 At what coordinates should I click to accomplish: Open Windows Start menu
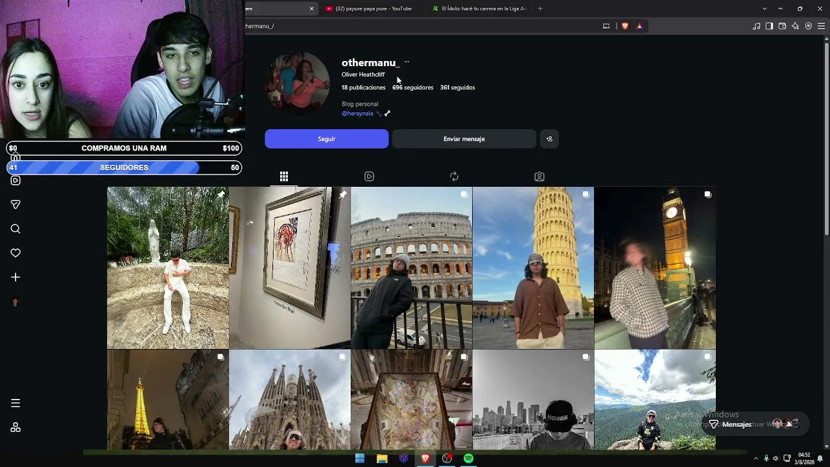pos(360,459)
